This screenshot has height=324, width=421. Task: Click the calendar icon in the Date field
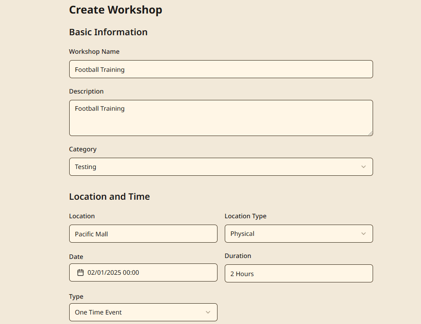point(80,272)
